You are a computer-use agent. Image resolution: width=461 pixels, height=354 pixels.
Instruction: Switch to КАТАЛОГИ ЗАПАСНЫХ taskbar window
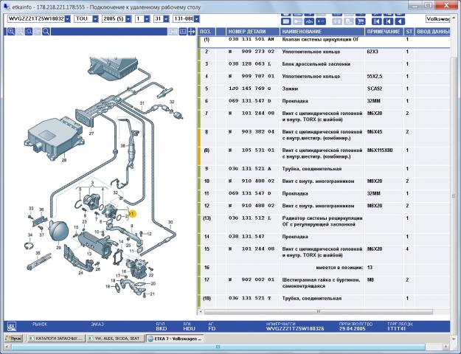[56, 339]
